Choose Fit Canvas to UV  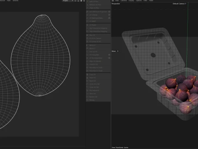[98, 41]
